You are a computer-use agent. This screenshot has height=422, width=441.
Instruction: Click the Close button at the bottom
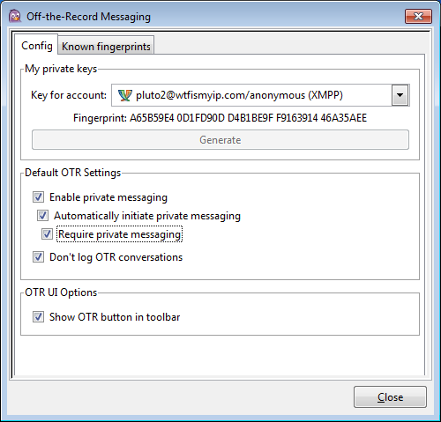click(x=390, y=397)
